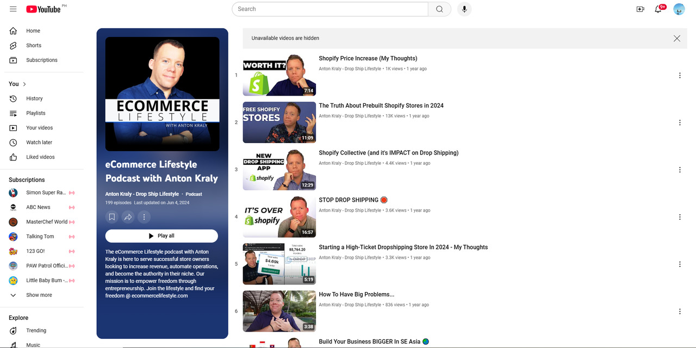Viewport: 696px width, 348px height.
Task: Open options for Prebuilt Shopify Stores video
Action: [x=680, y=123]
